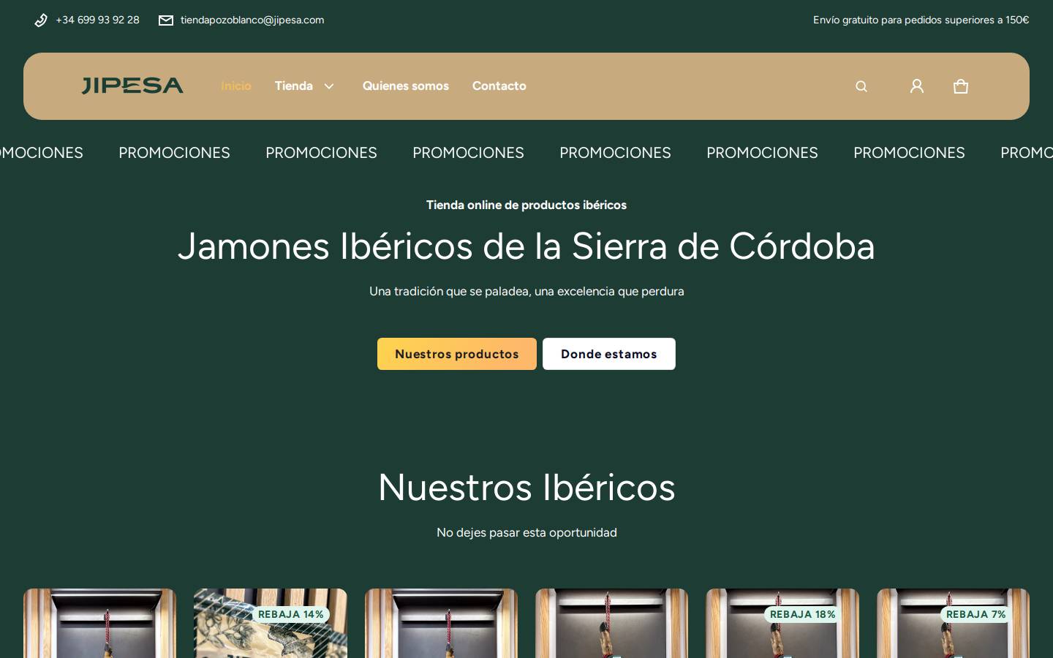The height and width of the screenshot is (658, 1053).
Task: Click the Donde estamos button
Action: click(609, 354)
